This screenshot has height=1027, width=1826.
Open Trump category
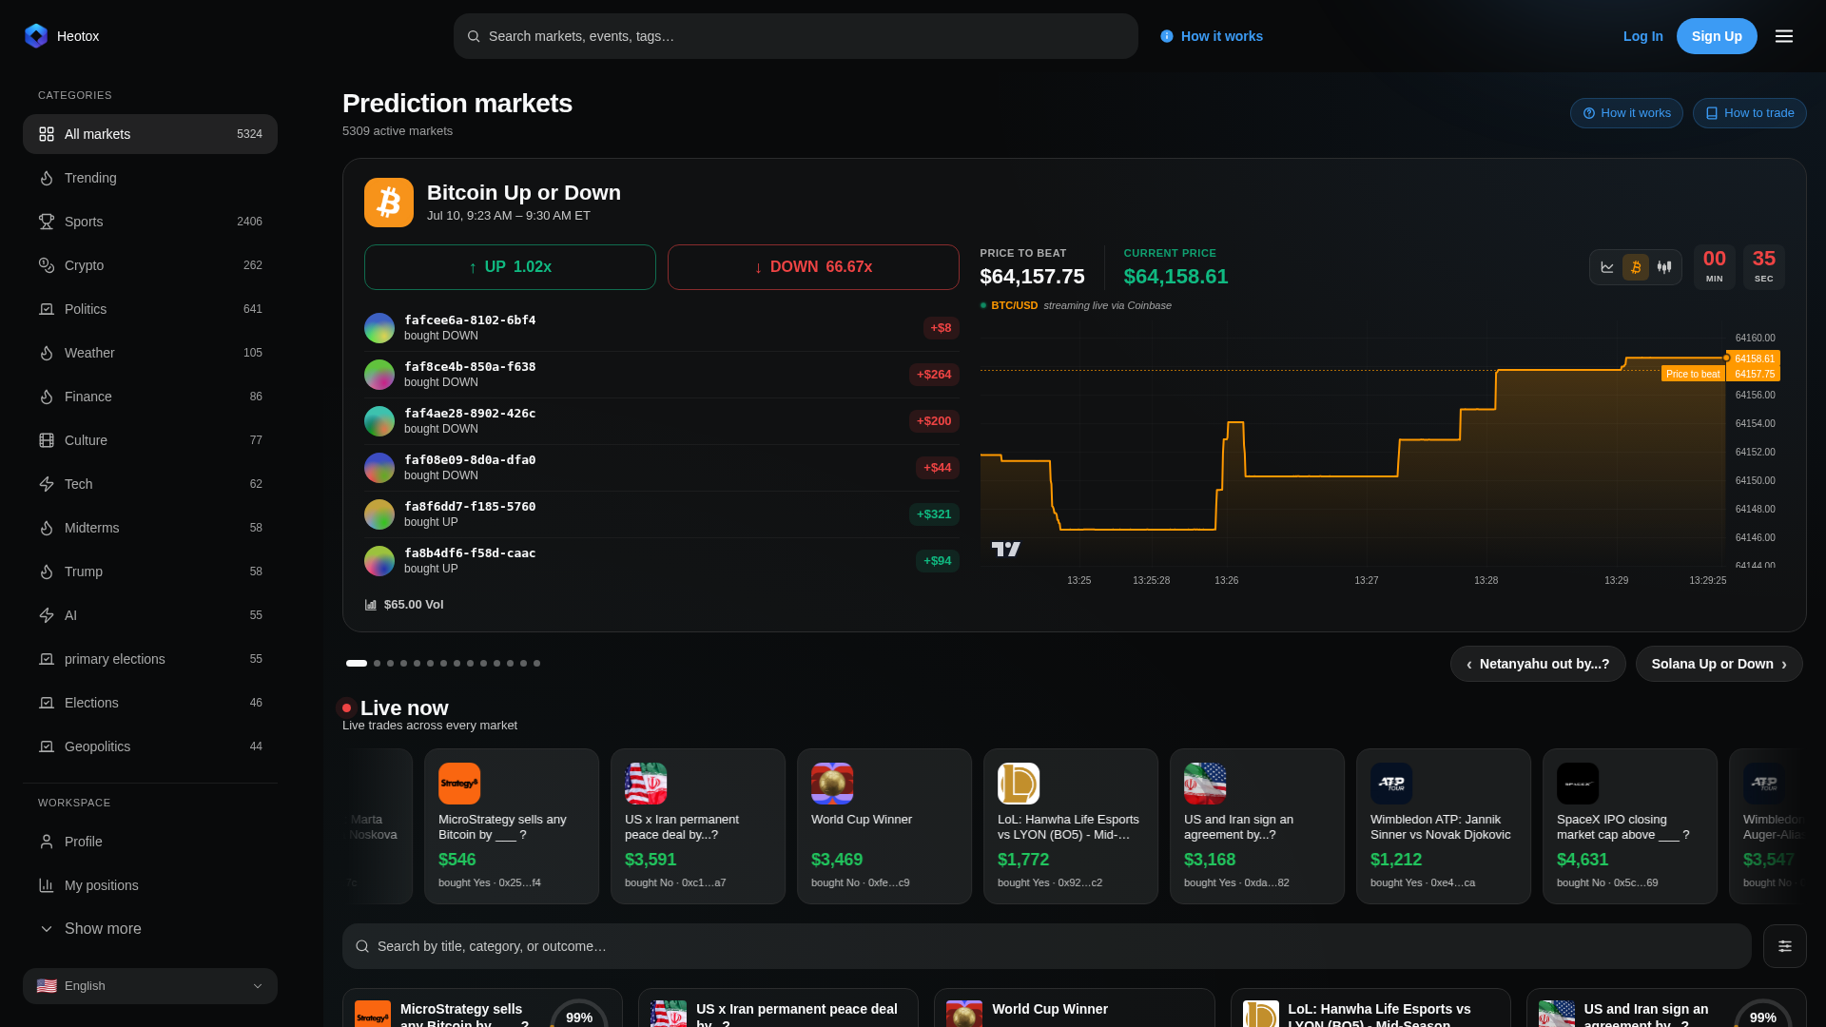pos(150,572)
